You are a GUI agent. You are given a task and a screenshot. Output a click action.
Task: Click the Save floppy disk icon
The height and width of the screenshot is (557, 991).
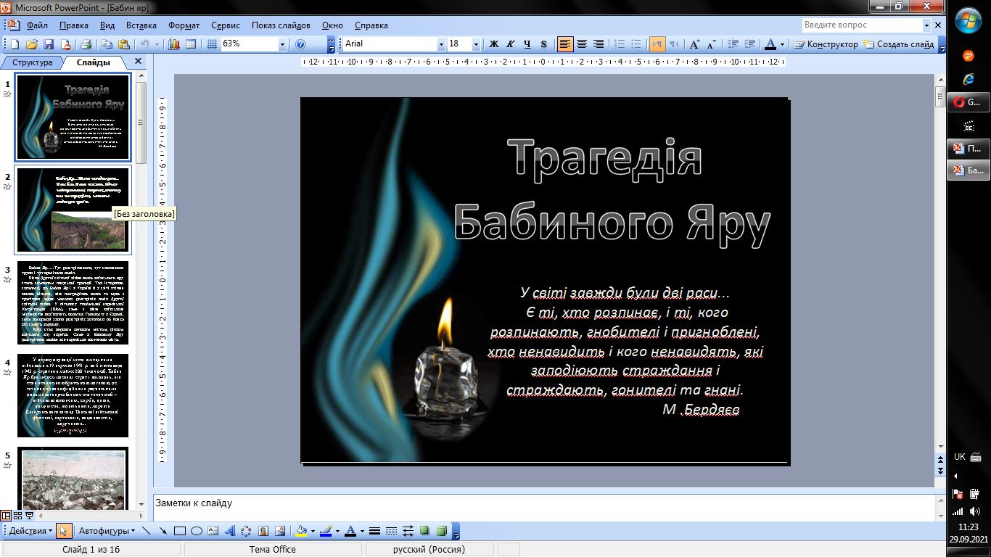coord(49,44)
